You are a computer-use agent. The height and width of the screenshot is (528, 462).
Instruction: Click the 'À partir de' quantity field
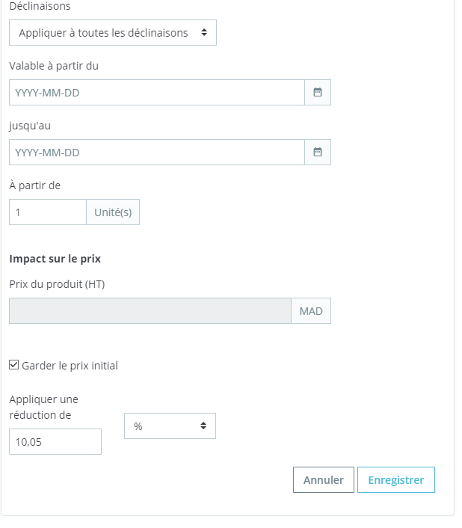(x=48, y=212)
